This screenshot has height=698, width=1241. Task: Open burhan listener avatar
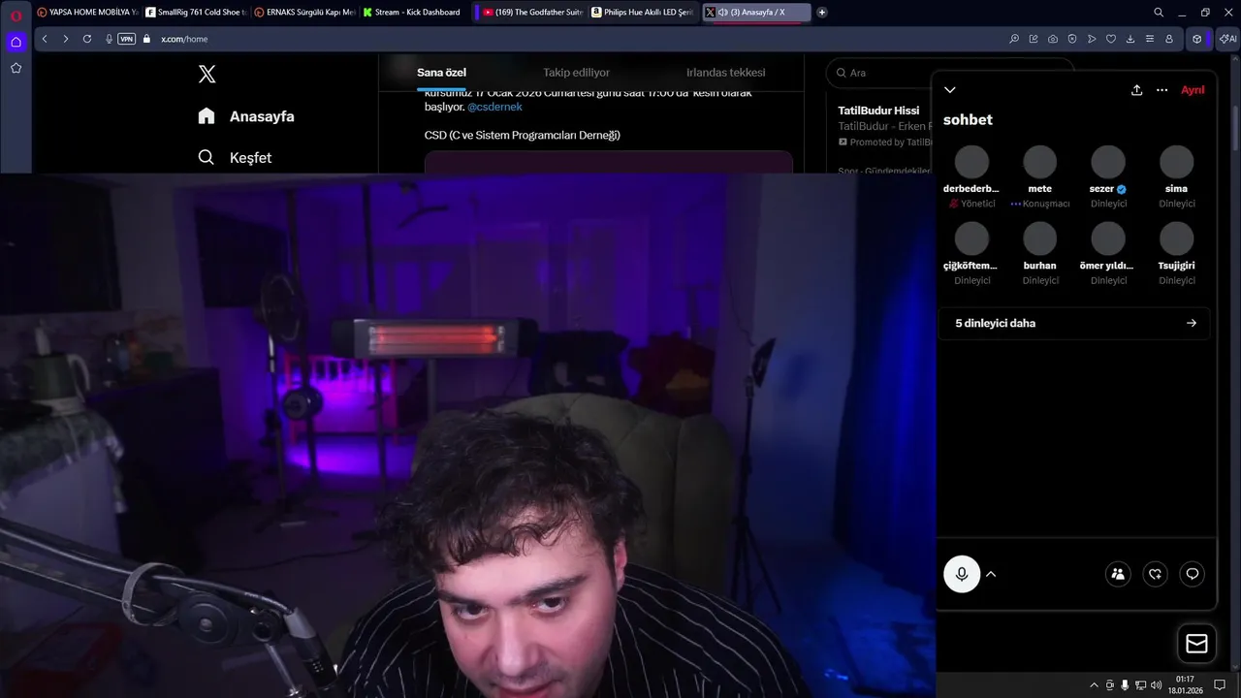coord(1039,238)
